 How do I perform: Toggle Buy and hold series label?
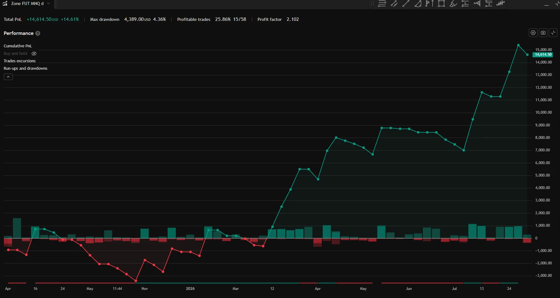click(15, 54)
